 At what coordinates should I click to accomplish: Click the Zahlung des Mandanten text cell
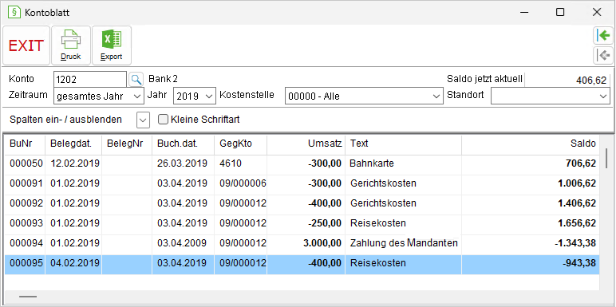click(x=404, y=243)
